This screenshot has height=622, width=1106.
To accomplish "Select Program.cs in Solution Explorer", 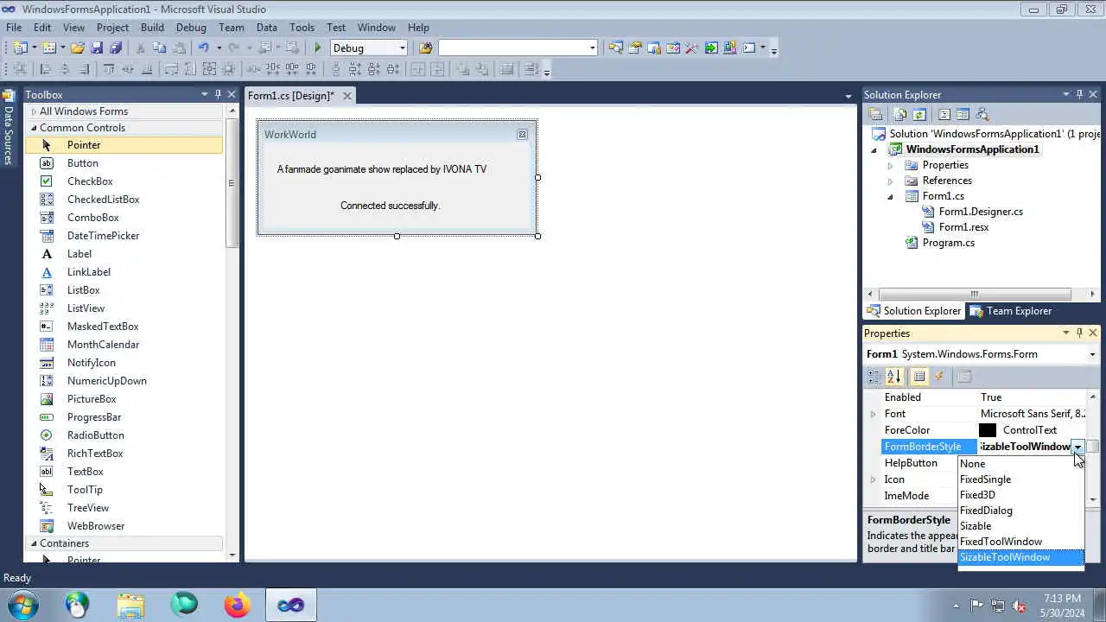I will point(948,243).
